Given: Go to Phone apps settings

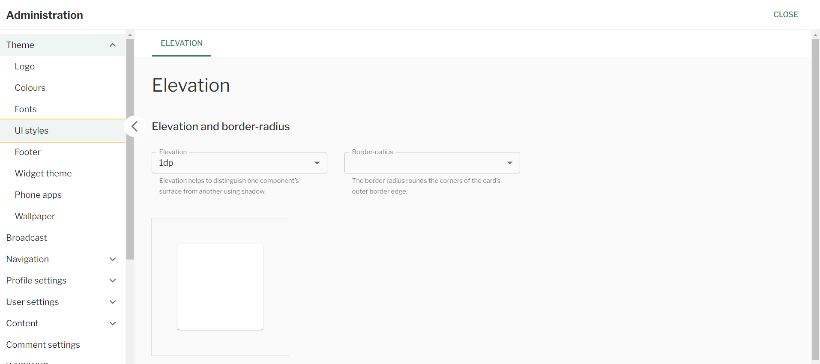Looking at the screenshot, I should tap(38, 195).
